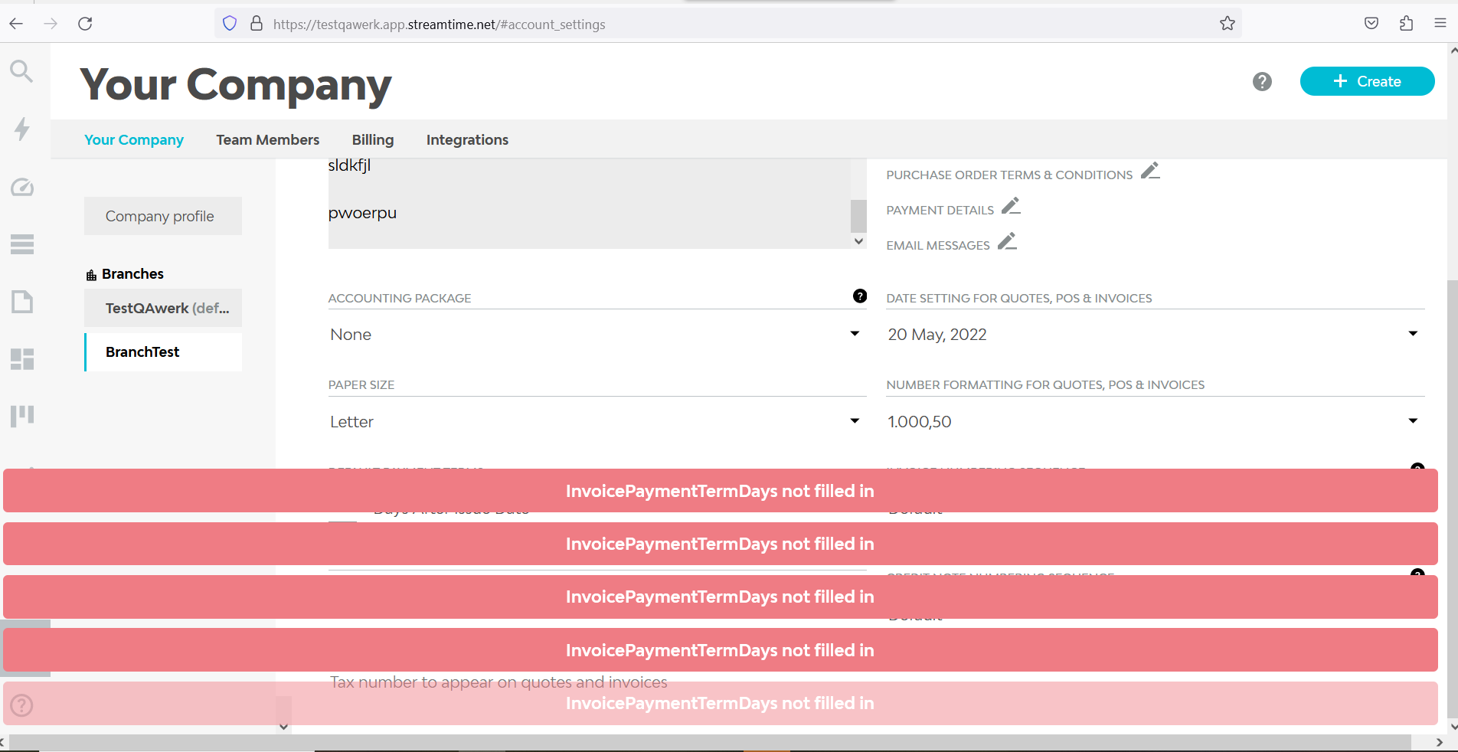
Task: Bookmark this page with the star icon
Action: (1228, 24)
